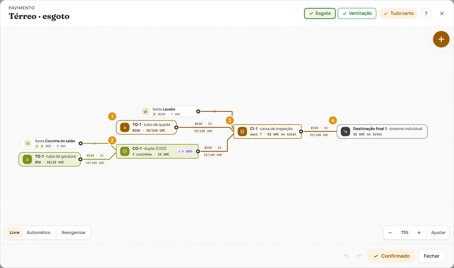This screenshot has height=268, width=454.
Task: Select the Livre layout mode
Action: tap(14, 232)
